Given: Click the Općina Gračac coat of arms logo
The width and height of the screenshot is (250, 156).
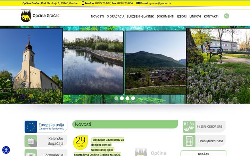Looking at the screenshot, I should click(x=26, y=16).
